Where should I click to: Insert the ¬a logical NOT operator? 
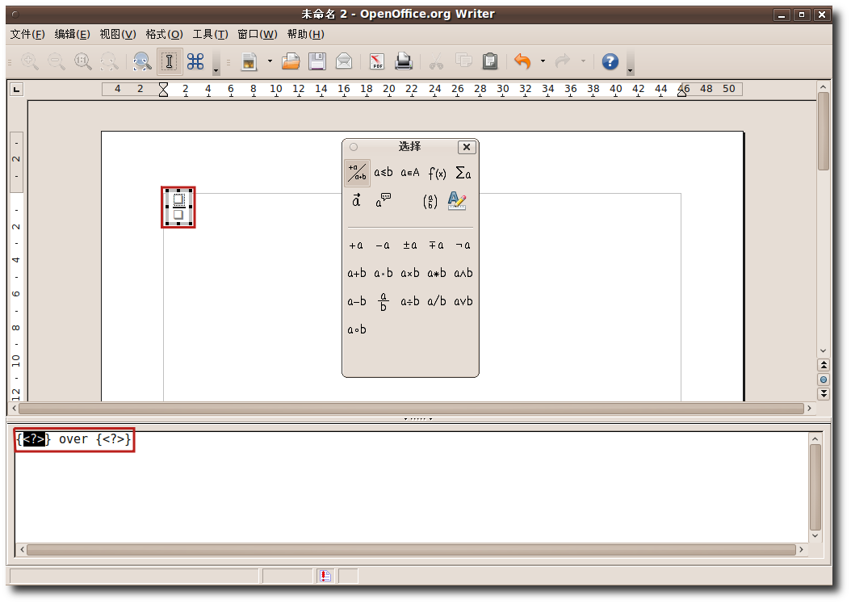tap(463, 245)
